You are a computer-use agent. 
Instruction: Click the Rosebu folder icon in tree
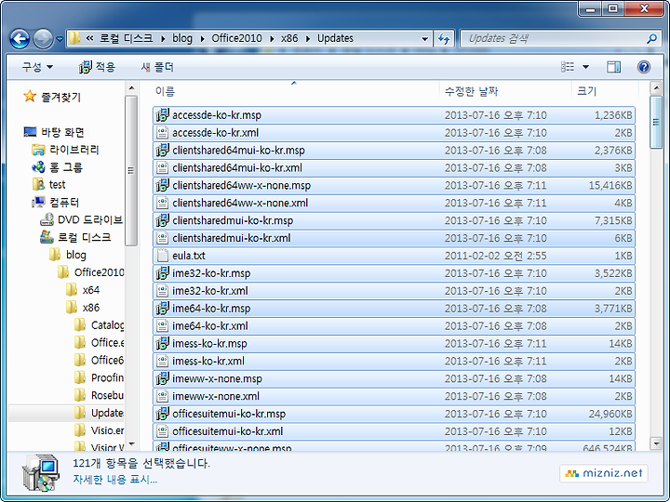pyautogui.click(x=80, y=395)
